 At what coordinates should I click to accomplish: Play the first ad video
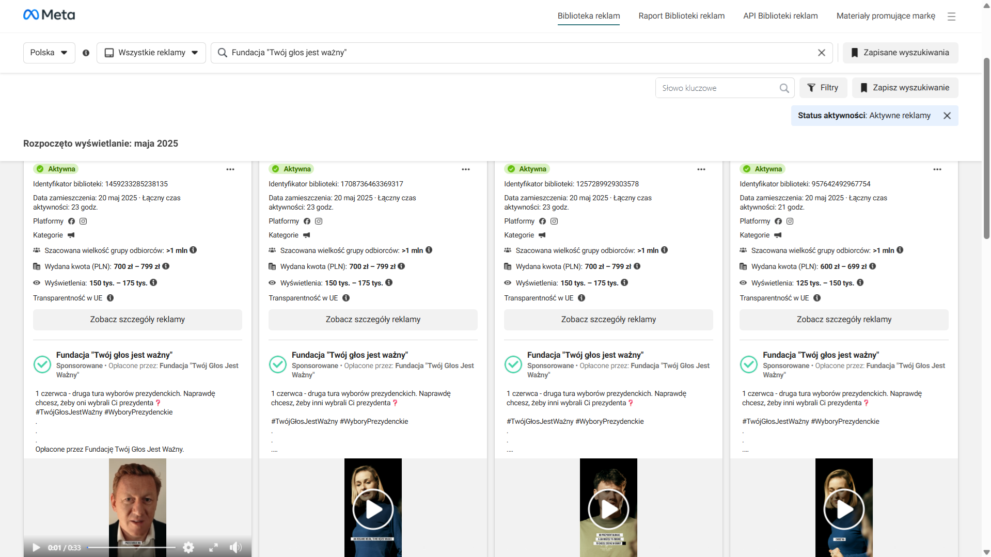pyautogui.click(x=36, y=547)
